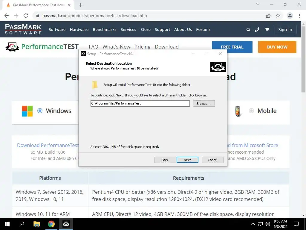
Task: Click the browser address bar URL
Action: (x=95, y=16)
